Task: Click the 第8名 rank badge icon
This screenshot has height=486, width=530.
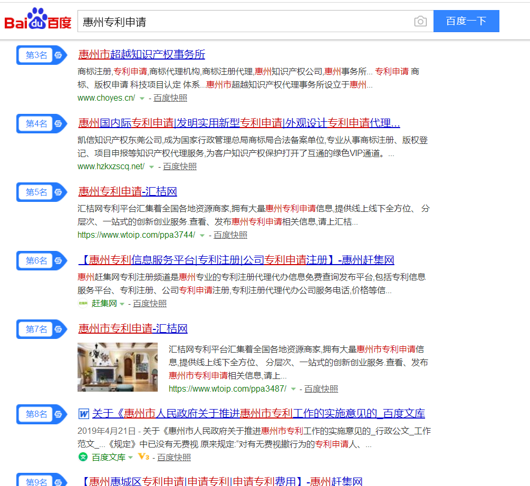Action: pyautogui.click(x=42, y=414)
